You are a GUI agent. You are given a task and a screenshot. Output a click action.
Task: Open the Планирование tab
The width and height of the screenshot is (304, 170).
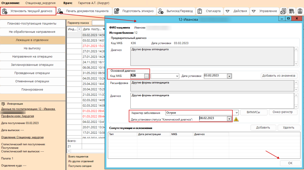point(32,89)
